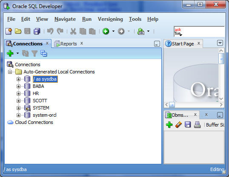Click the Copy toolbar icon
The height and width of the screenshot is (177, 229).
pyautogui.click(x=83, y=31)
